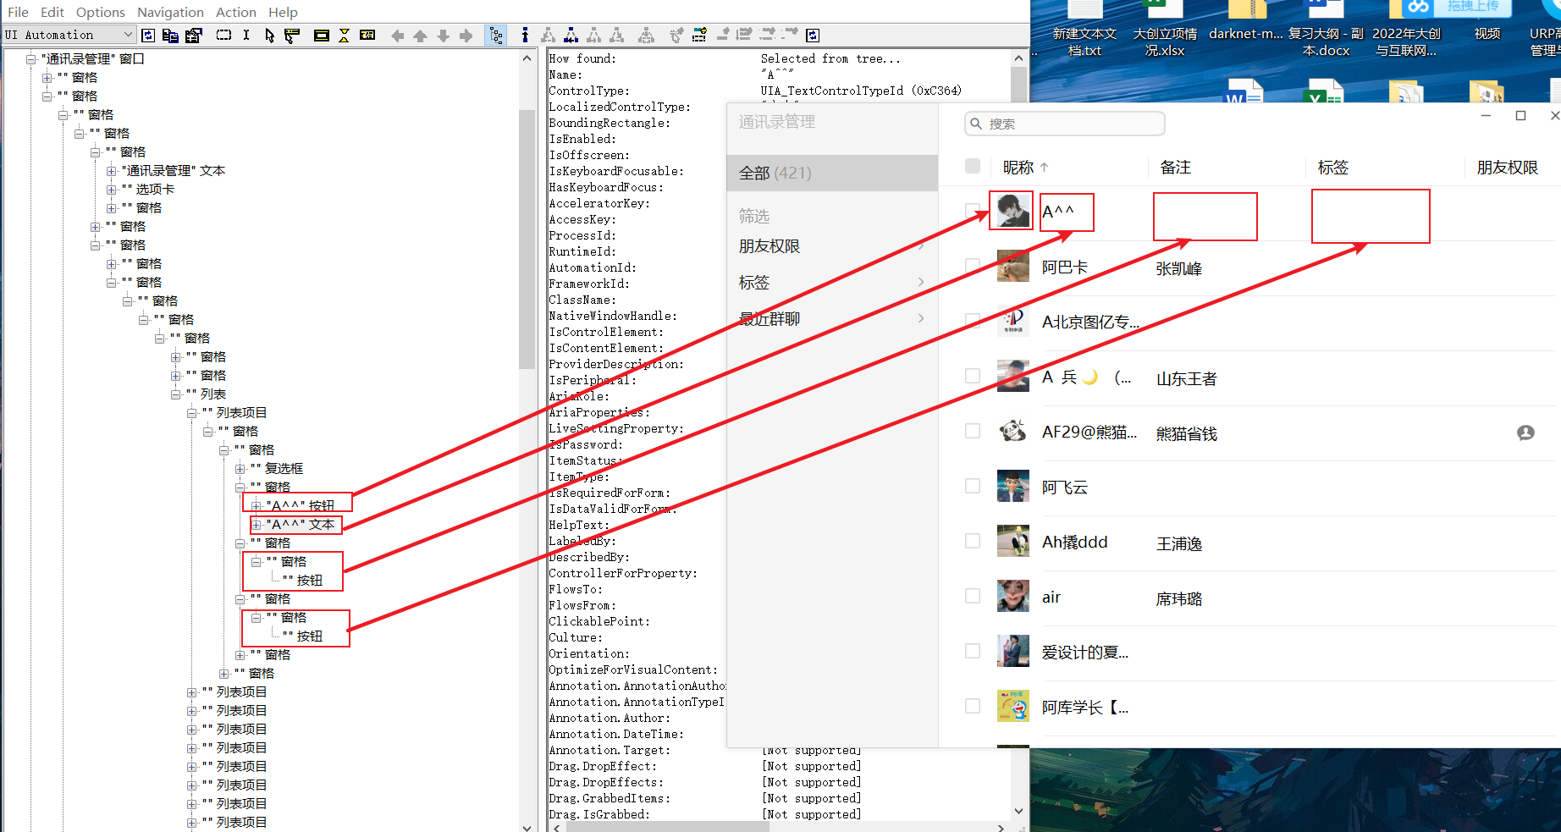Click the gray down arrow navigation icon

click(x=443, y=35)
